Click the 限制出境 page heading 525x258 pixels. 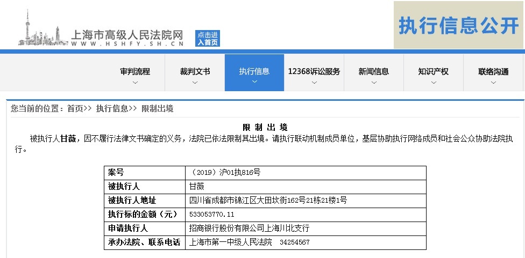pos(265,127)
